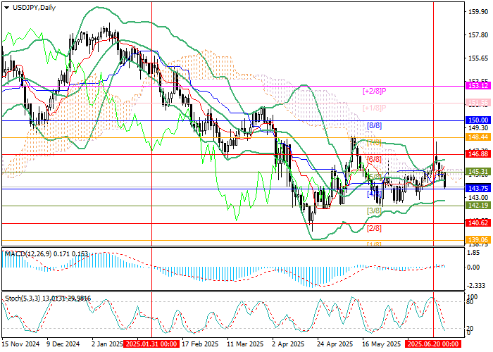Click the magenta 153.12 price tag

478,85
